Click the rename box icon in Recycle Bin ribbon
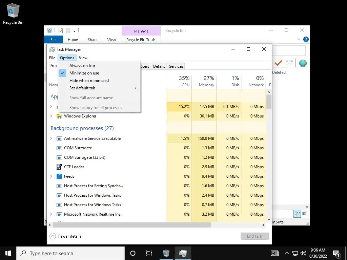The width and height of the screenshot is (347, 260). [x=289, y=63]
